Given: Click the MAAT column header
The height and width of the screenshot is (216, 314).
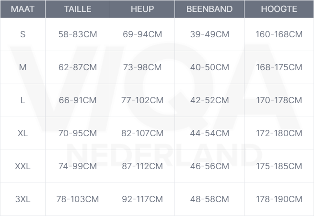Looking at the screenshot, I should tap(23, 9).
